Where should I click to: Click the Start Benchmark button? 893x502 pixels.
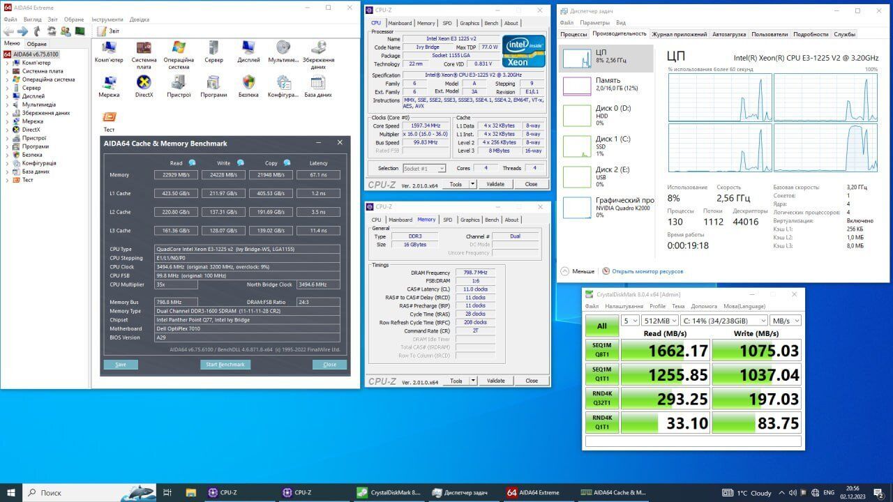(x=225, y=365)
